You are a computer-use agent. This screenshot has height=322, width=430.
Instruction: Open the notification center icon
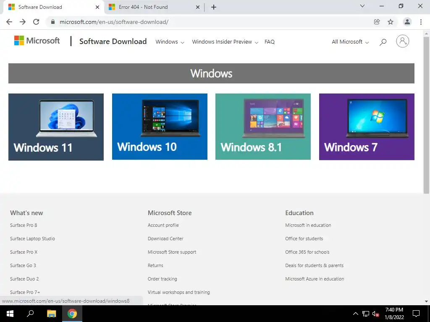(416, 314)
